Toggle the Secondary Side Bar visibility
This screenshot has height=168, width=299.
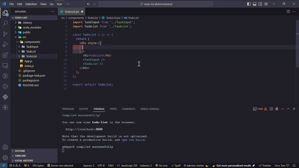coord(260,4)
